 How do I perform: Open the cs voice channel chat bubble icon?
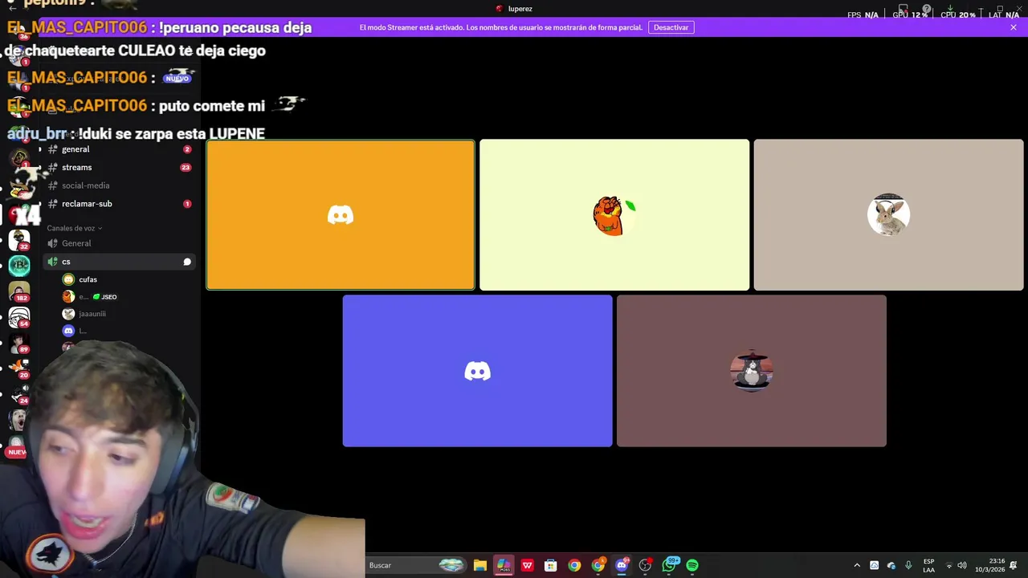187,262
